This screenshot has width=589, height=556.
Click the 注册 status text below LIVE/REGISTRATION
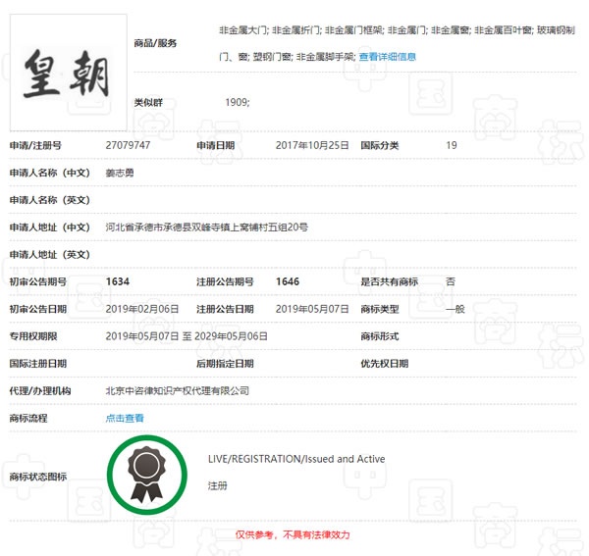(218, 485)
